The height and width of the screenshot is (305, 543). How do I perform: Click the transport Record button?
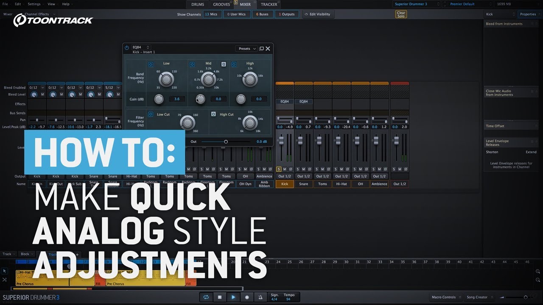tap(246, 297)
